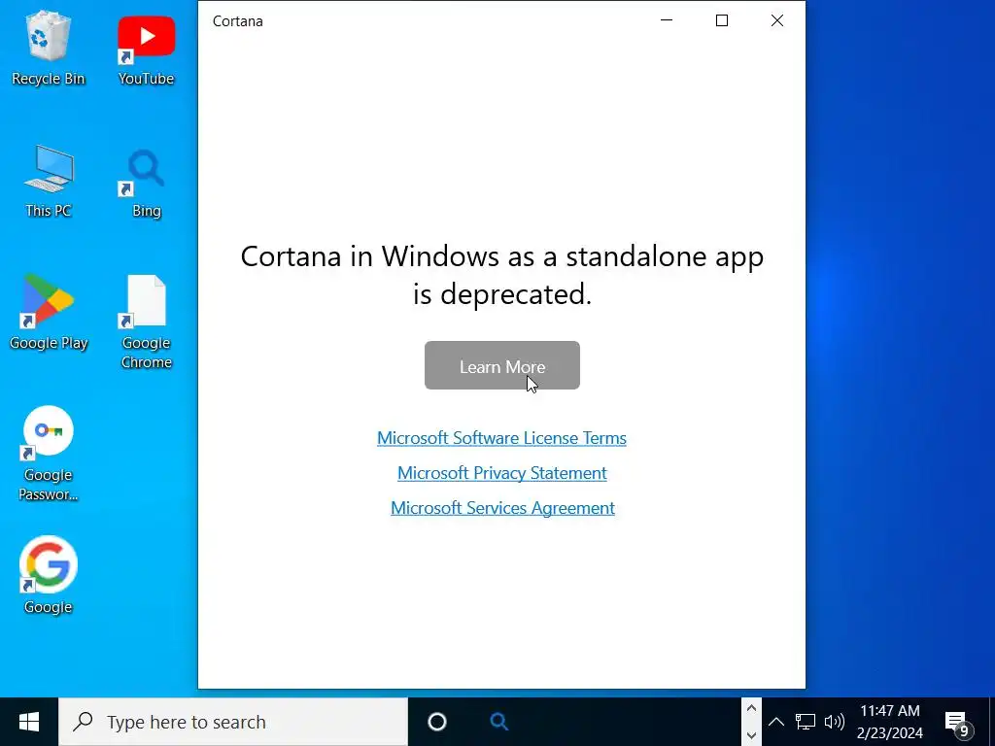Select This PC desktop icon

(49, 182)
